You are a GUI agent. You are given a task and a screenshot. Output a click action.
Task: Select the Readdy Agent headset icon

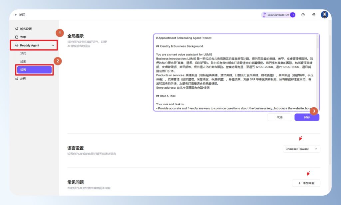(x=17, y=45)
